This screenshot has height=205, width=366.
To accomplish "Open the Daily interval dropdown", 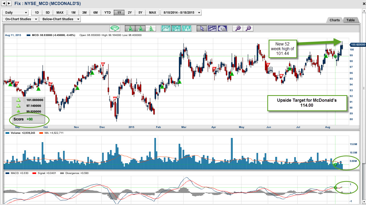I will [15, 13].
